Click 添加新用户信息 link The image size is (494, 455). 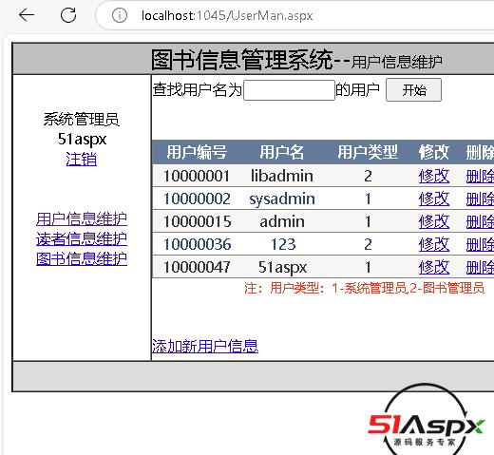205,346
